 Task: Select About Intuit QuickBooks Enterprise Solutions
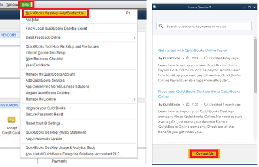coord(74,154)
